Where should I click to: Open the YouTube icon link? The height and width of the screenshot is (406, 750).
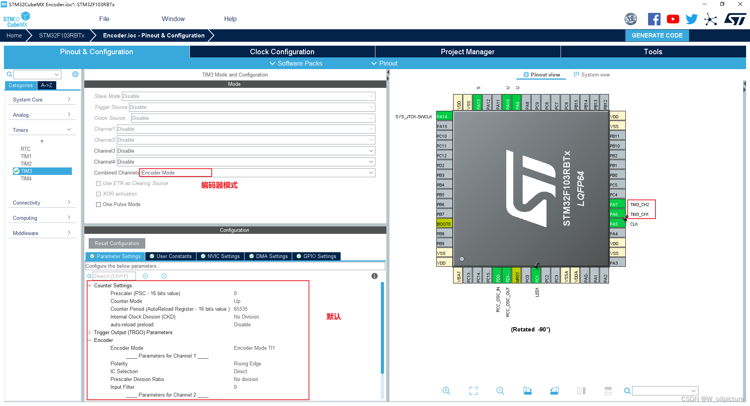click(673, 19)
